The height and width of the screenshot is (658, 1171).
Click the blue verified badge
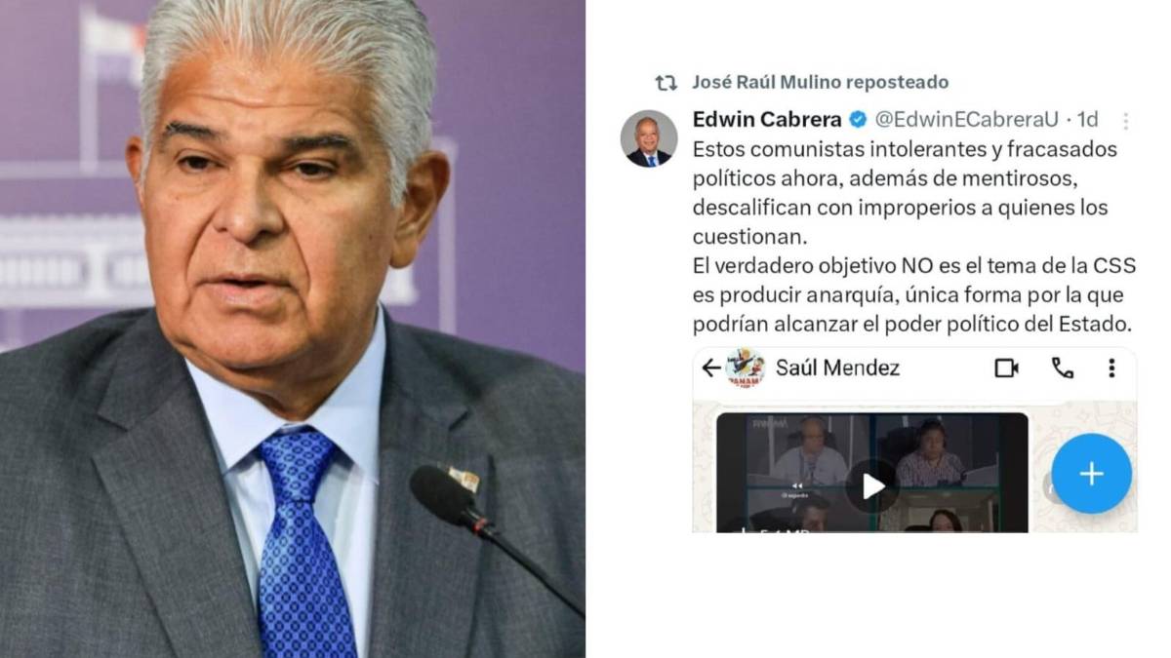(858, 120)
